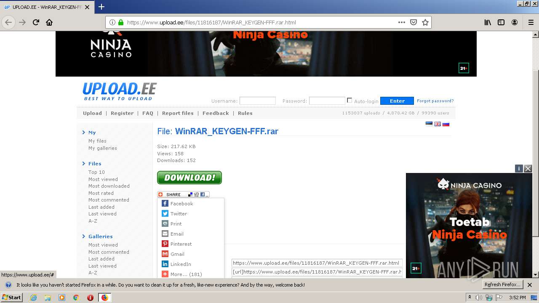The image size is (539, 303).
Task: Click the Firefox back arrow button
Action: [8, 22]
